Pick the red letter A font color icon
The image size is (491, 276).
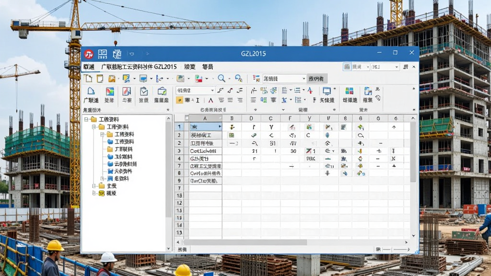211,100
